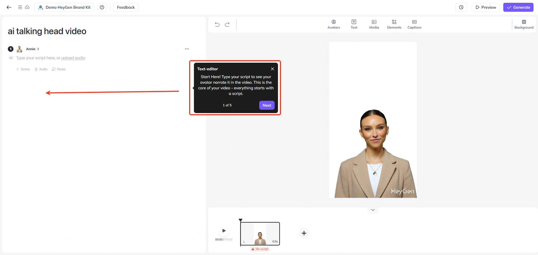Click the undo arrow
Image resolution: width=538 pixels, height=255 pixels.
(217, 25)
